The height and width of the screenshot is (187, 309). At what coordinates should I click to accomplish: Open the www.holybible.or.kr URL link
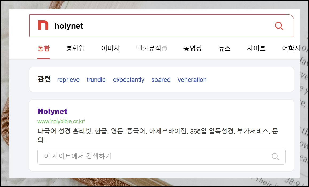[61, 121]
